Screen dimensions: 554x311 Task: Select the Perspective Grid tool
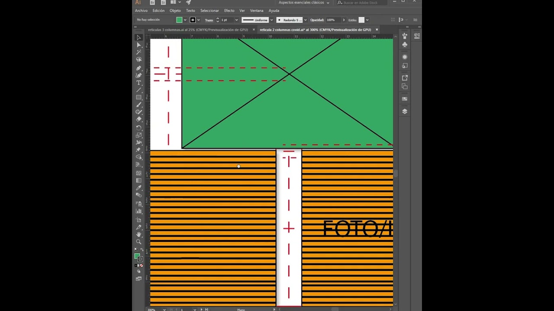tap(138, 165)
